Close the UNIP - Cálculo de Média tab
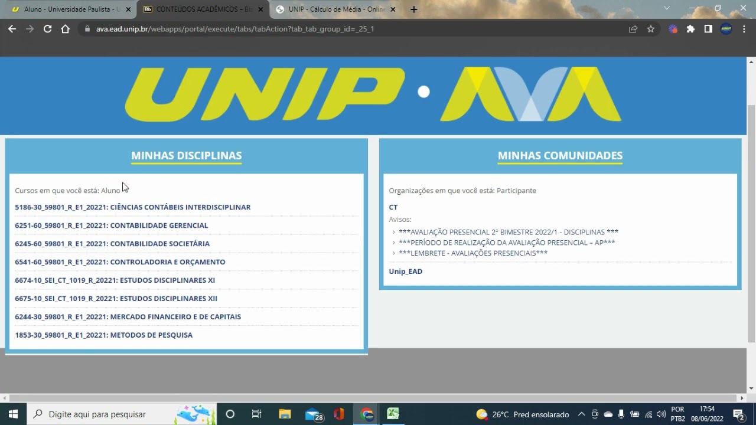The image size is (756, 425). [393, 9]
